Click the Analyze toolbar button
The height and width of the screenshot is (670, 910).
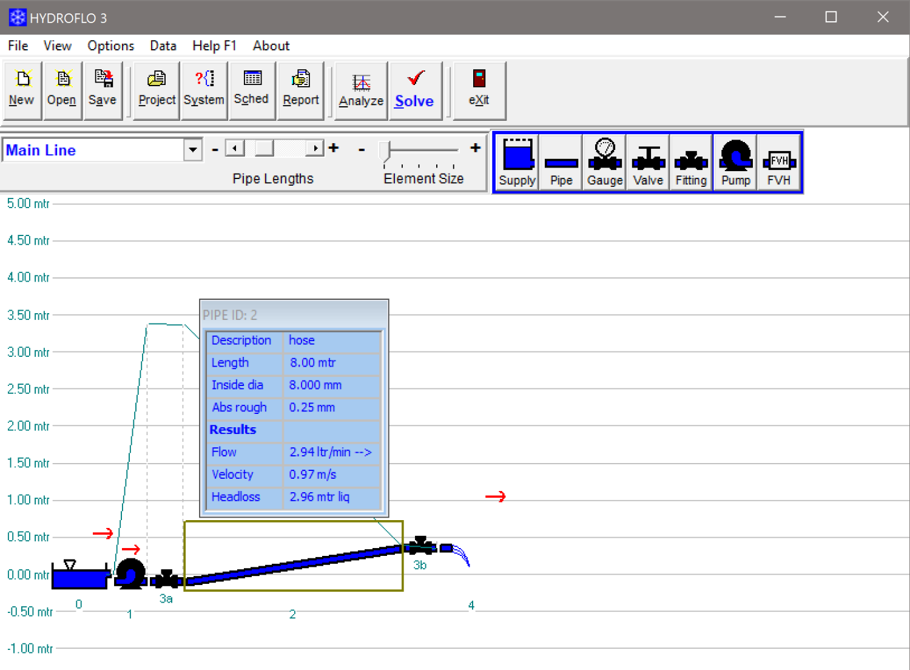click(361, 90)
